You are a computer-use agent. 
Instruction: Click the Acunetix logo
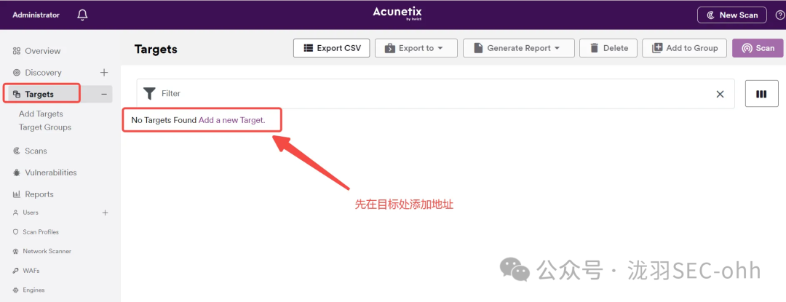397,14
